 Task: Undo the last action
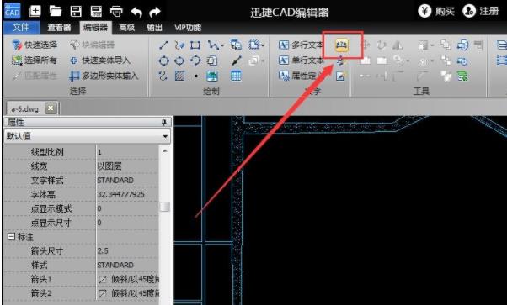click(x=136, y=13)
